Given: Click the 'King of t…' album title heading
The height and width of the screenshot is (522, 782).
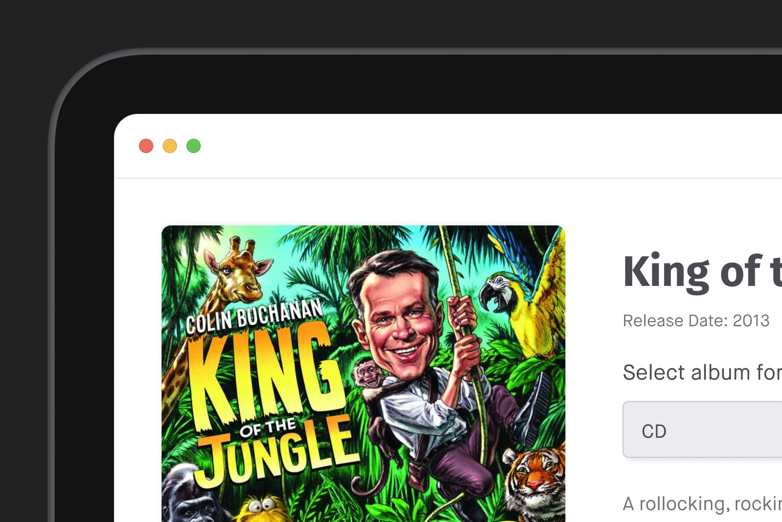Looking at the screenshot, I should coord(702,272).
